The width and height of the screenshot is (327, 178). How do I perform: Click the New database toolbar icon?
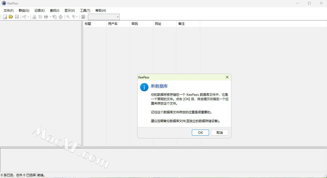click(x=5, y=17)
